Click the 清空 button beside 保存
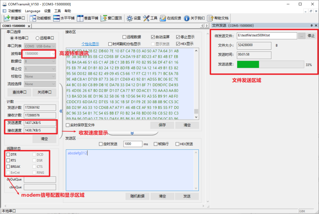 coord(187,125)
